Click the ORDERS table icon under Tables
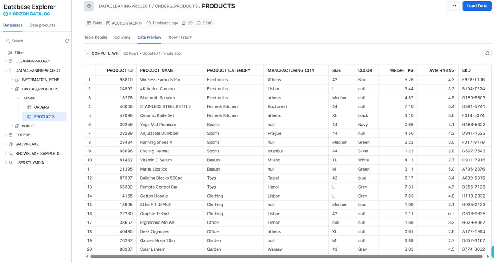 [x=29, y=108]
